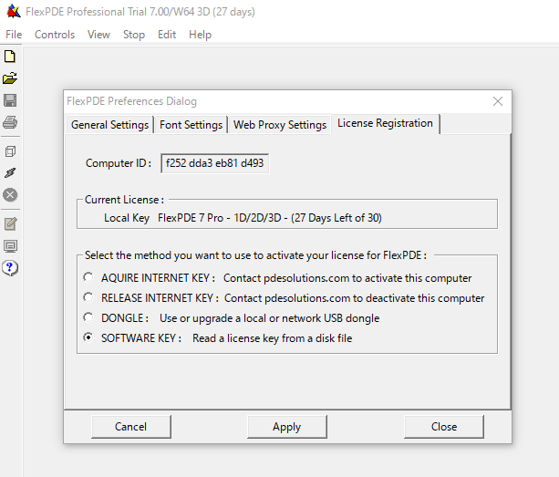Click into the Computer ID field
559x477 pixels.
(215, 163)
